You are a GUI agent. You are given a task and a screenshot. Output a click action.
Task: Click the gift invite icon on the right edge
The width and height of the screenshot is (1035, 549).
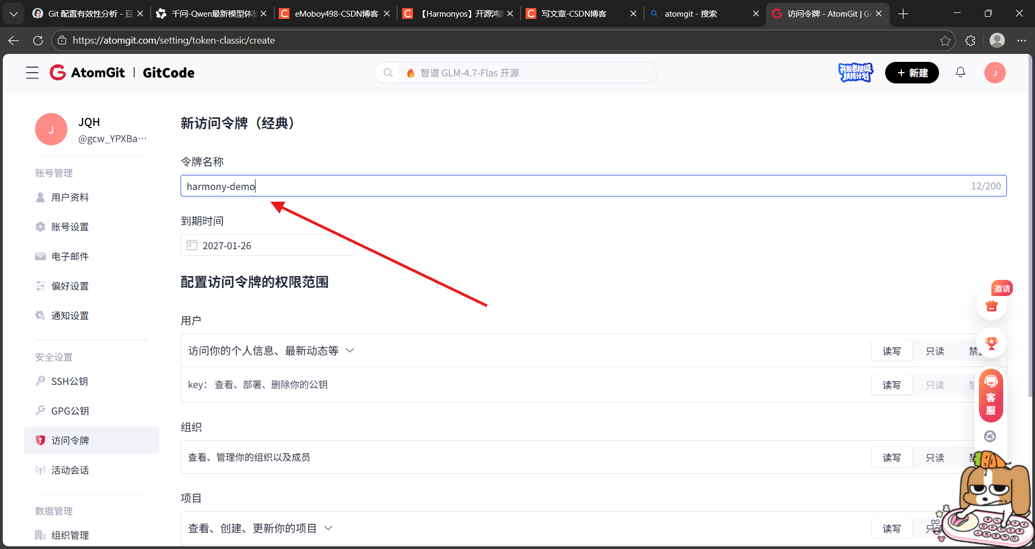[x=991, y=306]
